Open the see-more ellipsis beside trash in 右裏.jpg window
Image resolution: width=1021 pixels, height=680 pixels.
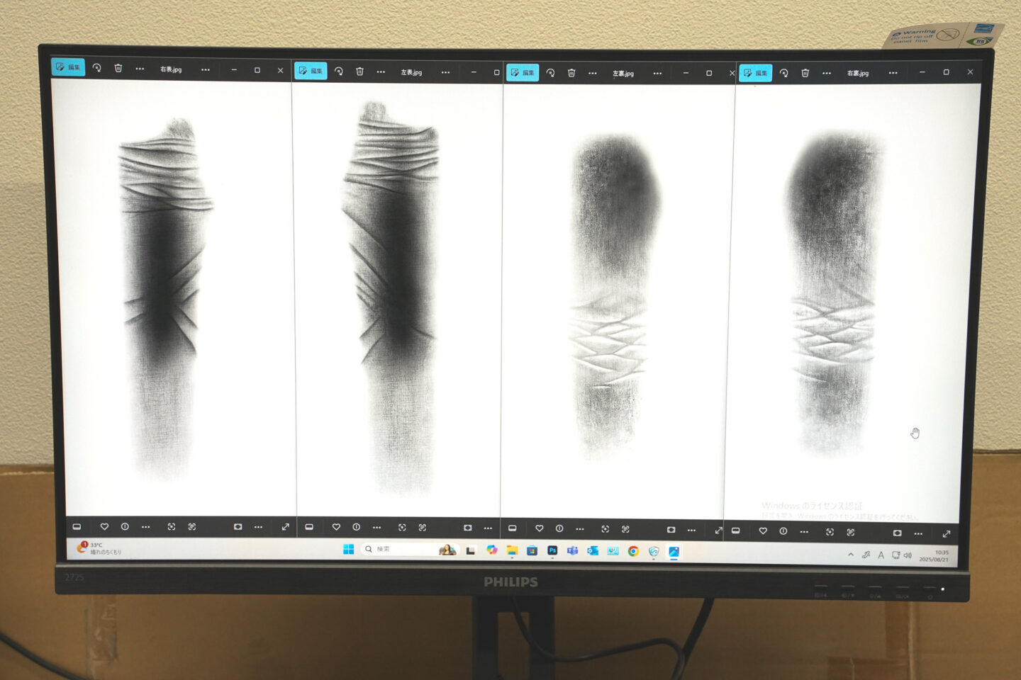827,73
